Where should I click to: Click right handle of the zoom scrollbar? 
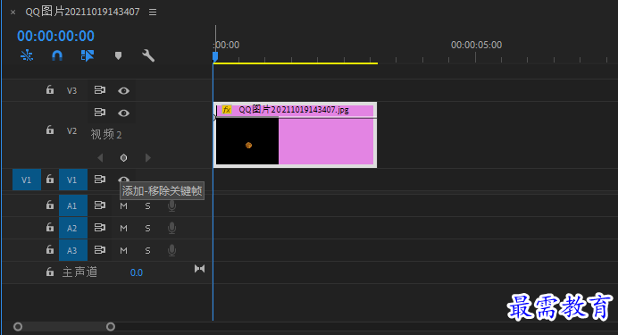click(x=111, y=327)
